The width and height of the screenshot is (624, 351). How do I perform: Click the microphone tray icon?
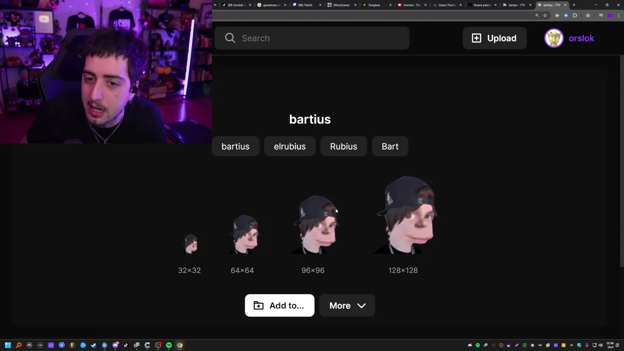tap(587, 345)
